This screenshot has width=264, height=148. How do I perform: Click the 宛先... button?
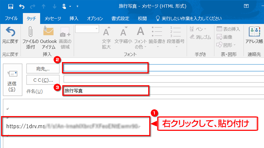pos(43,69)
